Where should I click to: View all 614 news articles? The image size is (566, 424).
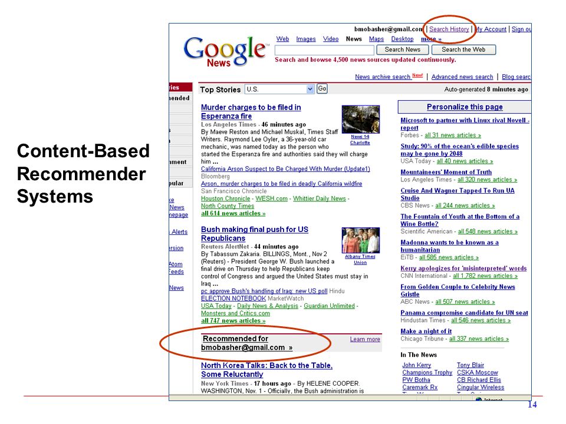(x=233, y=213)
